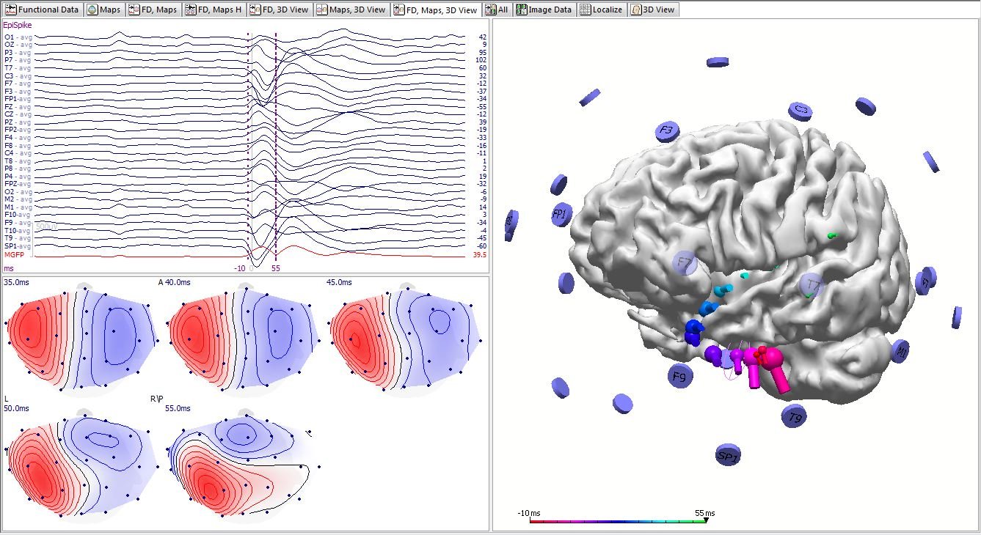The height and width of the screenshot is (535, 981).
Task: Switch to the Image Data tab
Action: click(544, 10)
